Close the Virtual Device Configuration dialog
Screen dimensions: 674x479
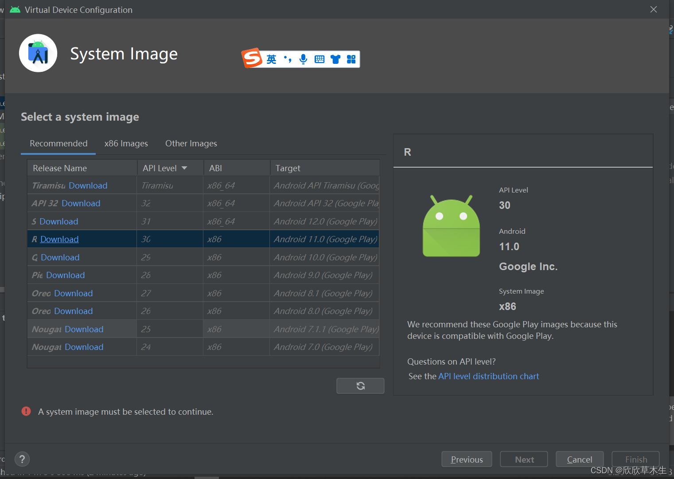click(x=654, y=9)
